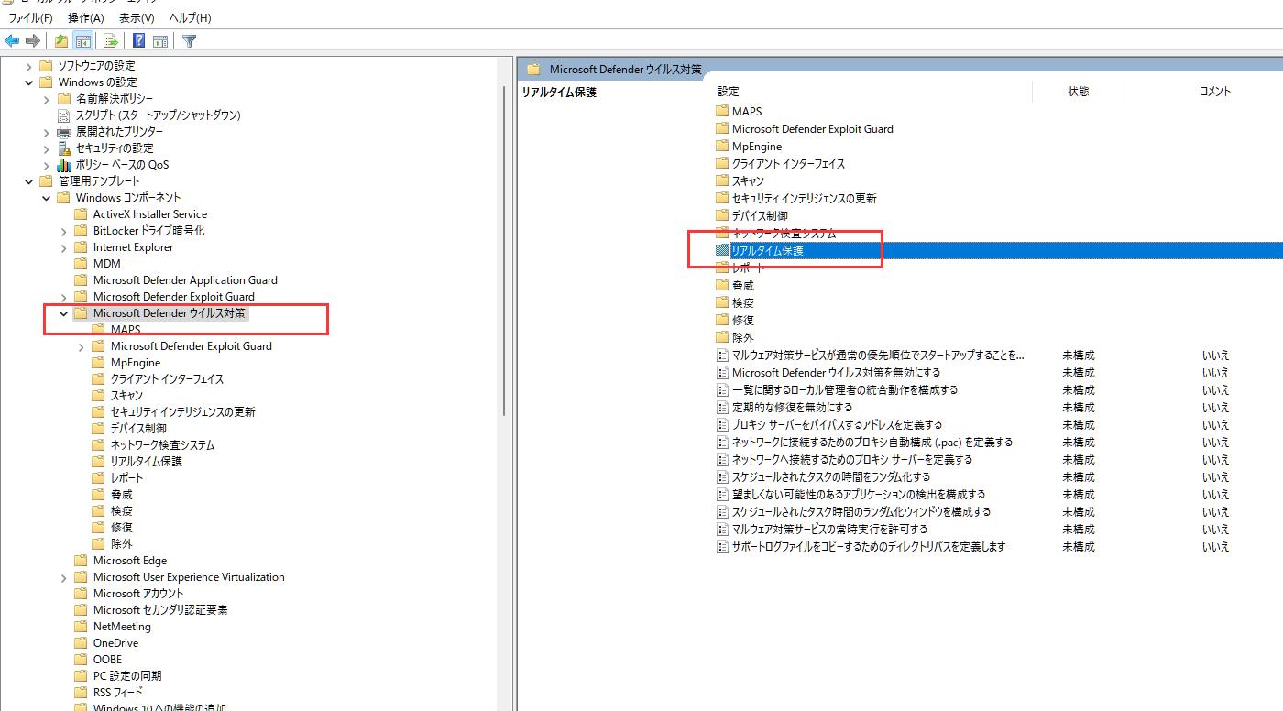Select the NetMeeting tree item
The image size is (1283, 711).
[122, 627]
